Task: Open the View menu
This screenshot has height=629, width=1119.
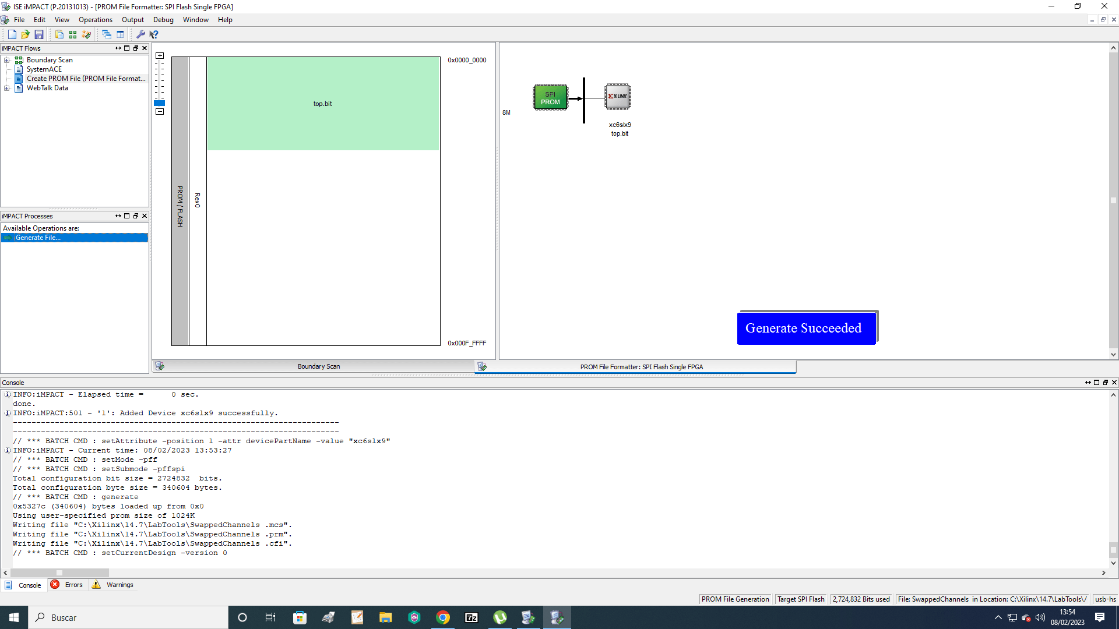Action: coord(62,20)
